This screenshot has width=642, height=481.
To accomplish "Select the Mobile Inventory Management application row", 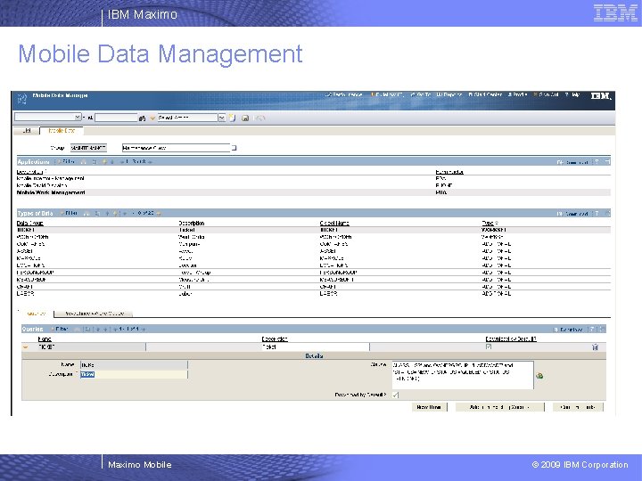I will point(313,178).
